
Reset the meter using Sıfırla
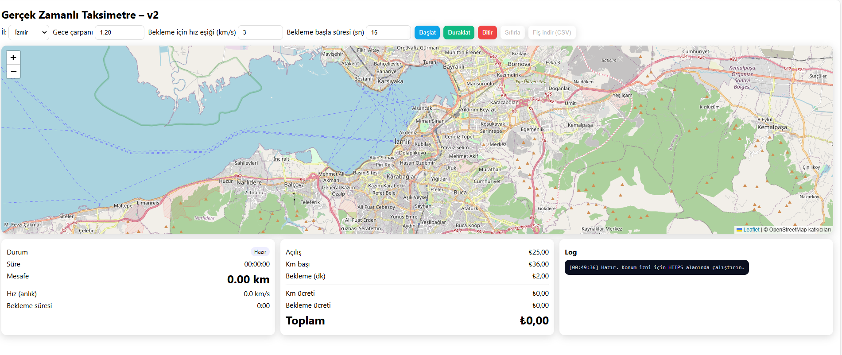[x=512, y=32]
